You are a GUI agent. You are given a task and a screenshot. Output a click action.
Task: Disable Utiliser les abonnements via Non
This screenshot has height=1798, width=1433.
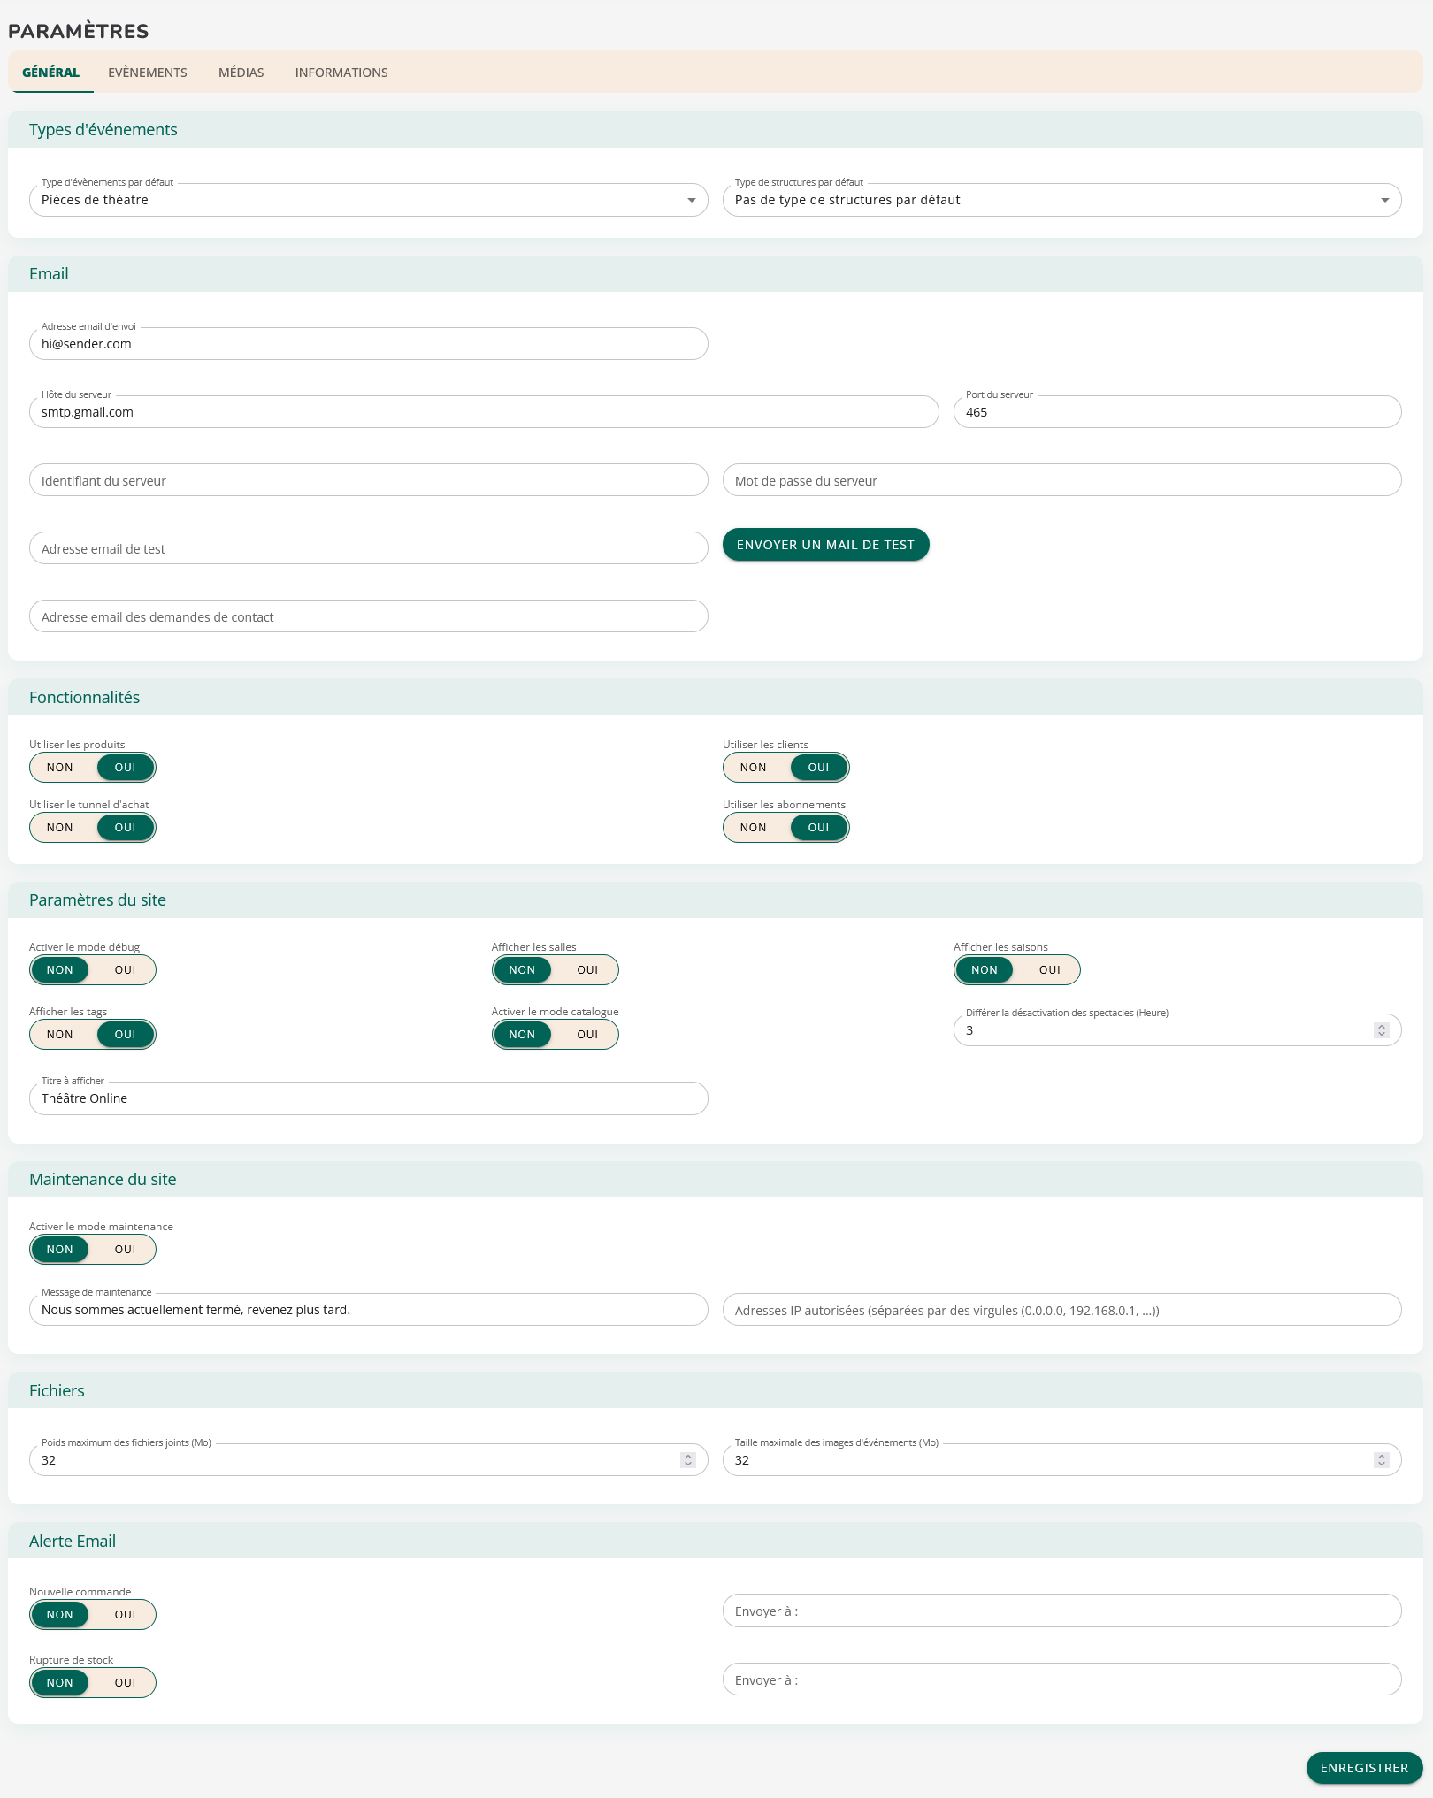pyautogui.click(x=754, y=828)
